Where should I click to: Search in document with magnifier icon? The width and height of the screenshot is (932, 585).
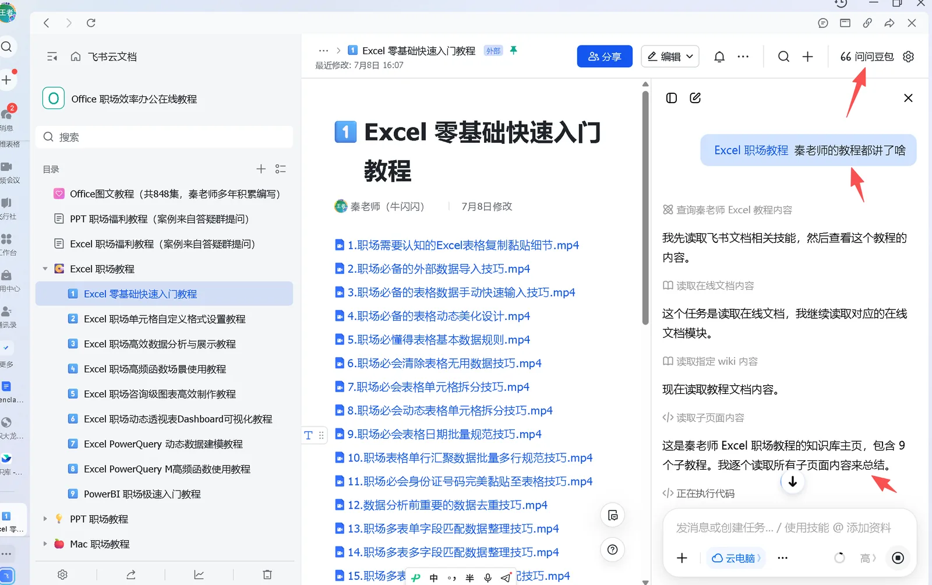pos(784,57)
